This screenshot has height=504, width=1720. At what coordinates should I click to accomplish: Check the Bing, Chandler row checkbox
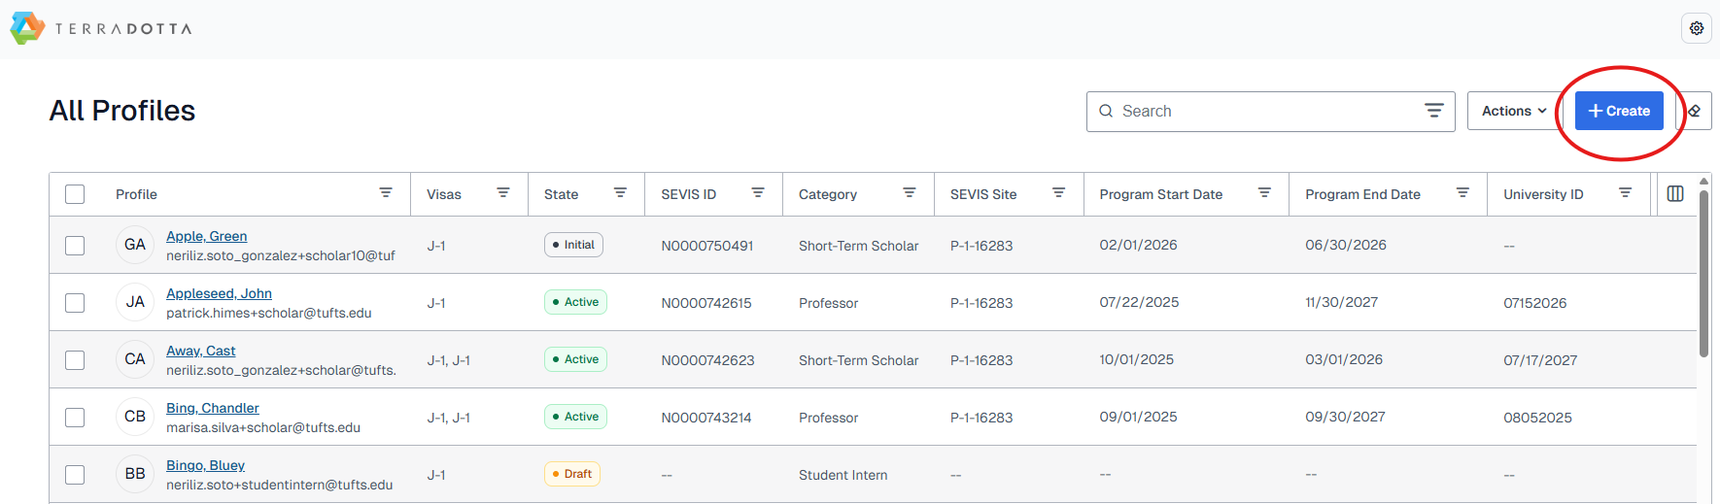75,418
